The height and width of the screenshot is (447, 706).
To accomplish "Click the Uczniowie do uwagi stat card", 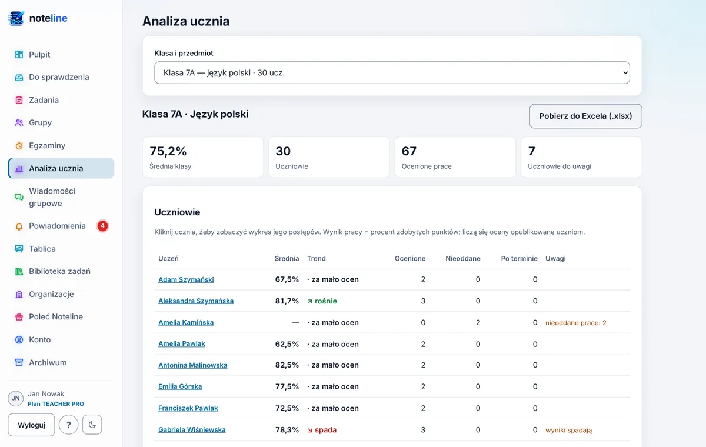I will point(581,158).
